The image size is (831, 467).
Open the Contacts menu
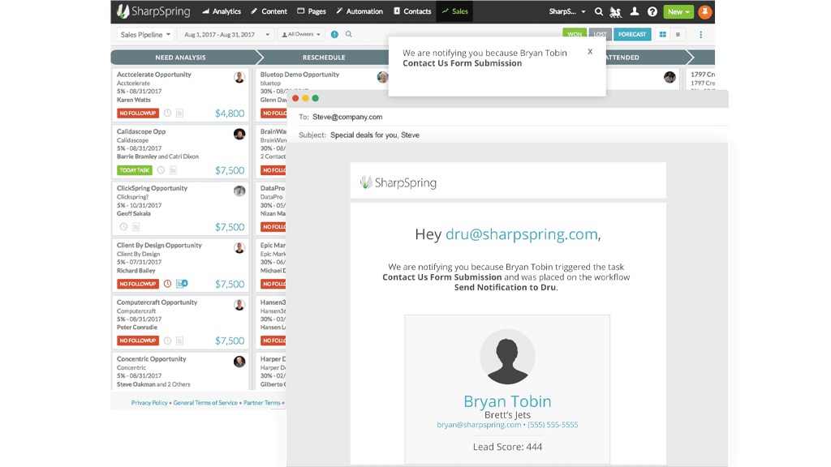tap(412, 11)
